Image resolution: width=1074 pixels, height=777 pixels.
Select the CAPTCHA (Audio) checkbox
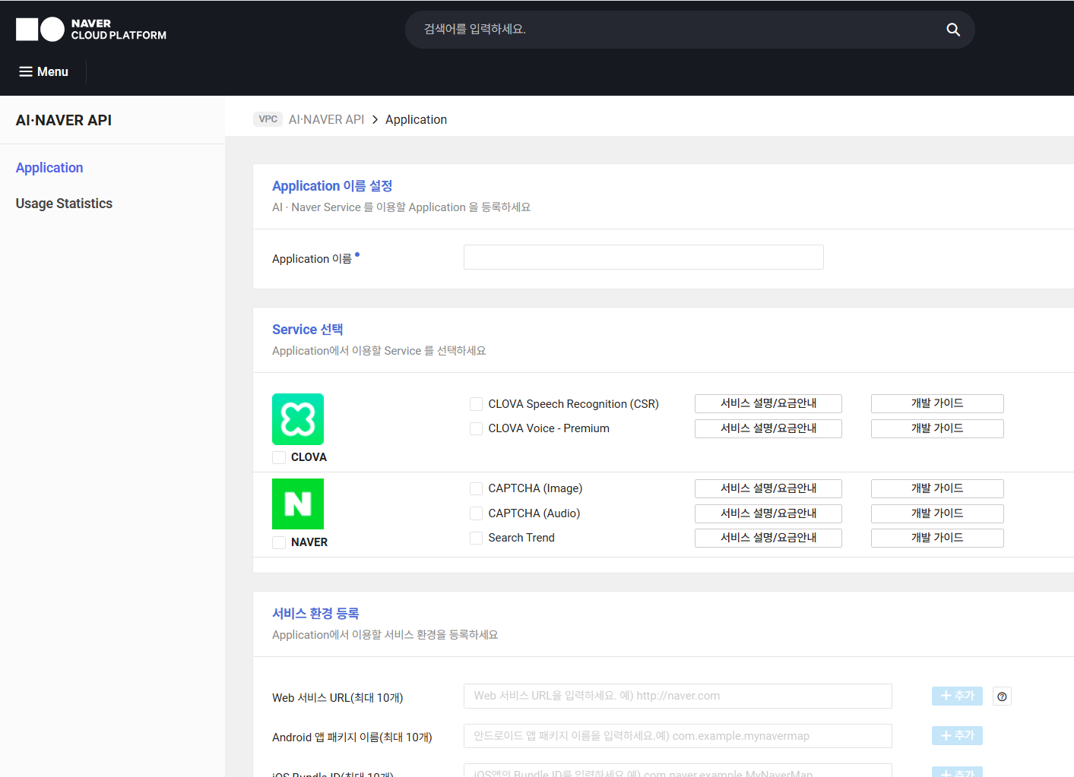tap(477, 514)
